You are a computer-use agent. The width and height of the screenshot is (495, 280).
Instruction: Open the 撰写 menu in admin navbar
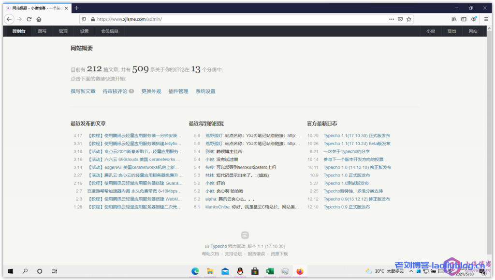(x=42, y=31)
